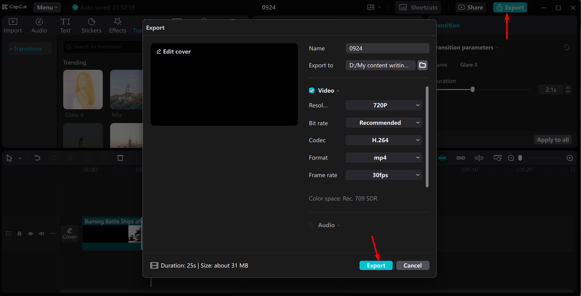Open the Frame rate 30fps dropdown
The width and height of the screenshot is (581, 296).
[384, 175]
